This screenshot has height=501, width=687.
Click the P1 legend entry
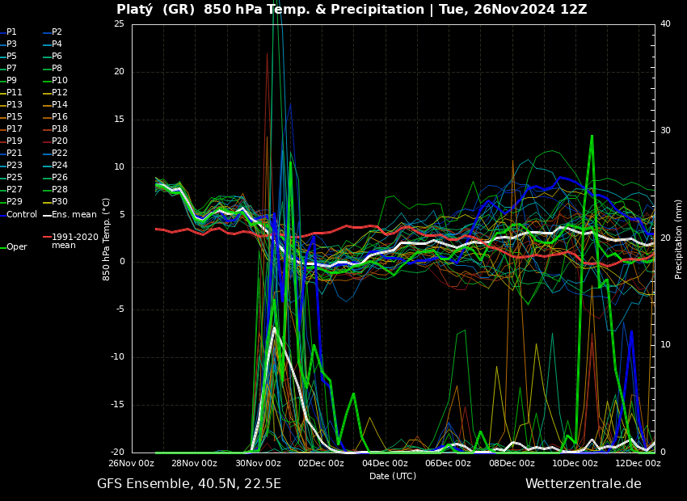11,32
